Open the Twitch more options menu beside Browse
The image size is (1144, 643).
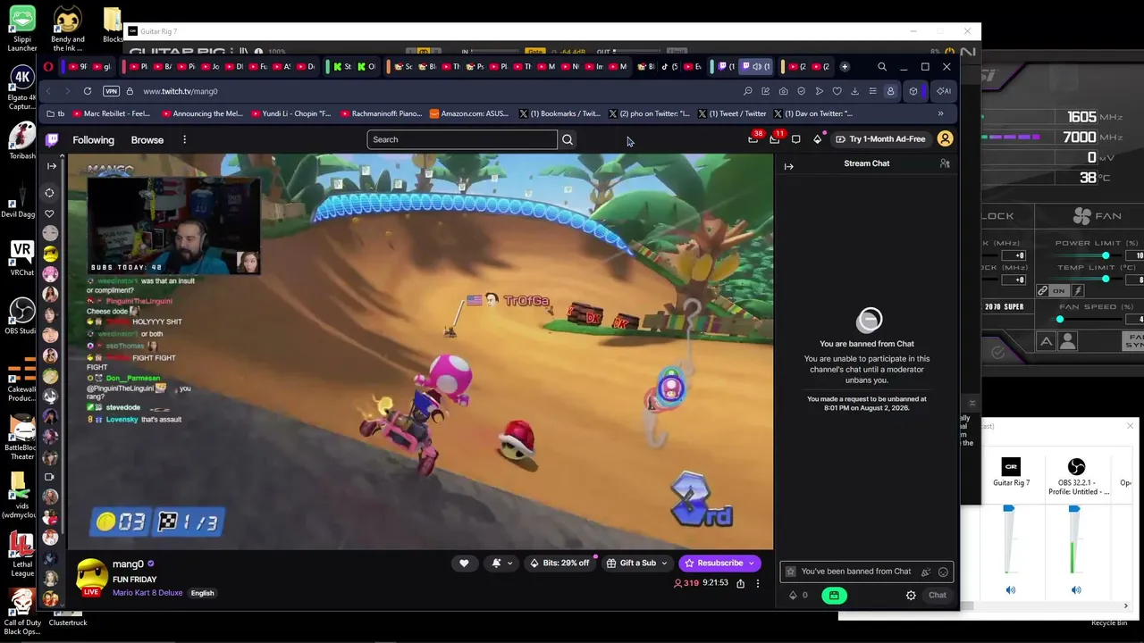click(x=184, y=139)
